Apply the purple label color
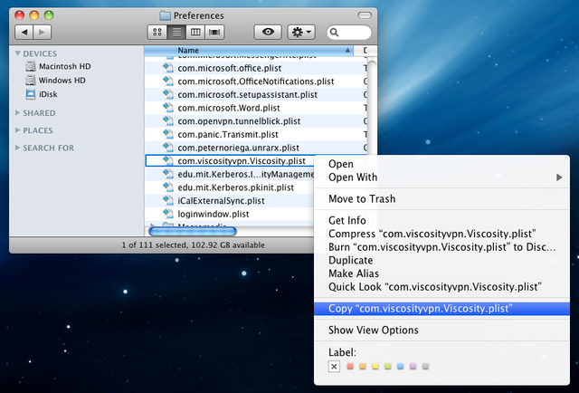Image resolution: width=579 pixels, height=393 pixels. click(413, 366)
